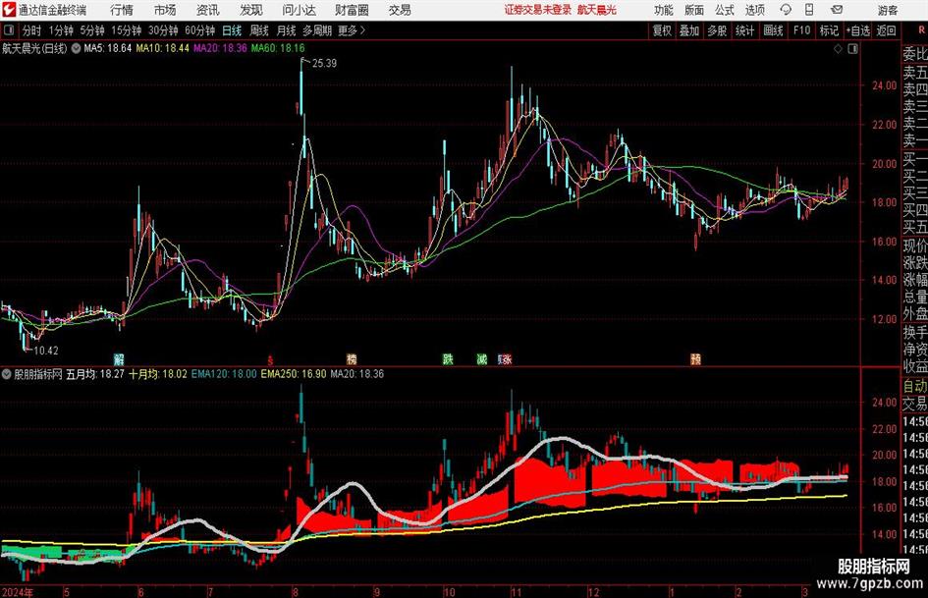928x598 pixels.
Task: Open the 功能 menu
Action: point(664,10)
